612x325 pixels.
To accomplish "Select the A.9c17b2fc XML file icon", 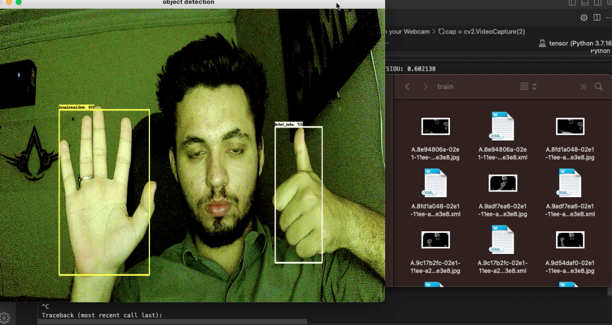I will point(503,239).
